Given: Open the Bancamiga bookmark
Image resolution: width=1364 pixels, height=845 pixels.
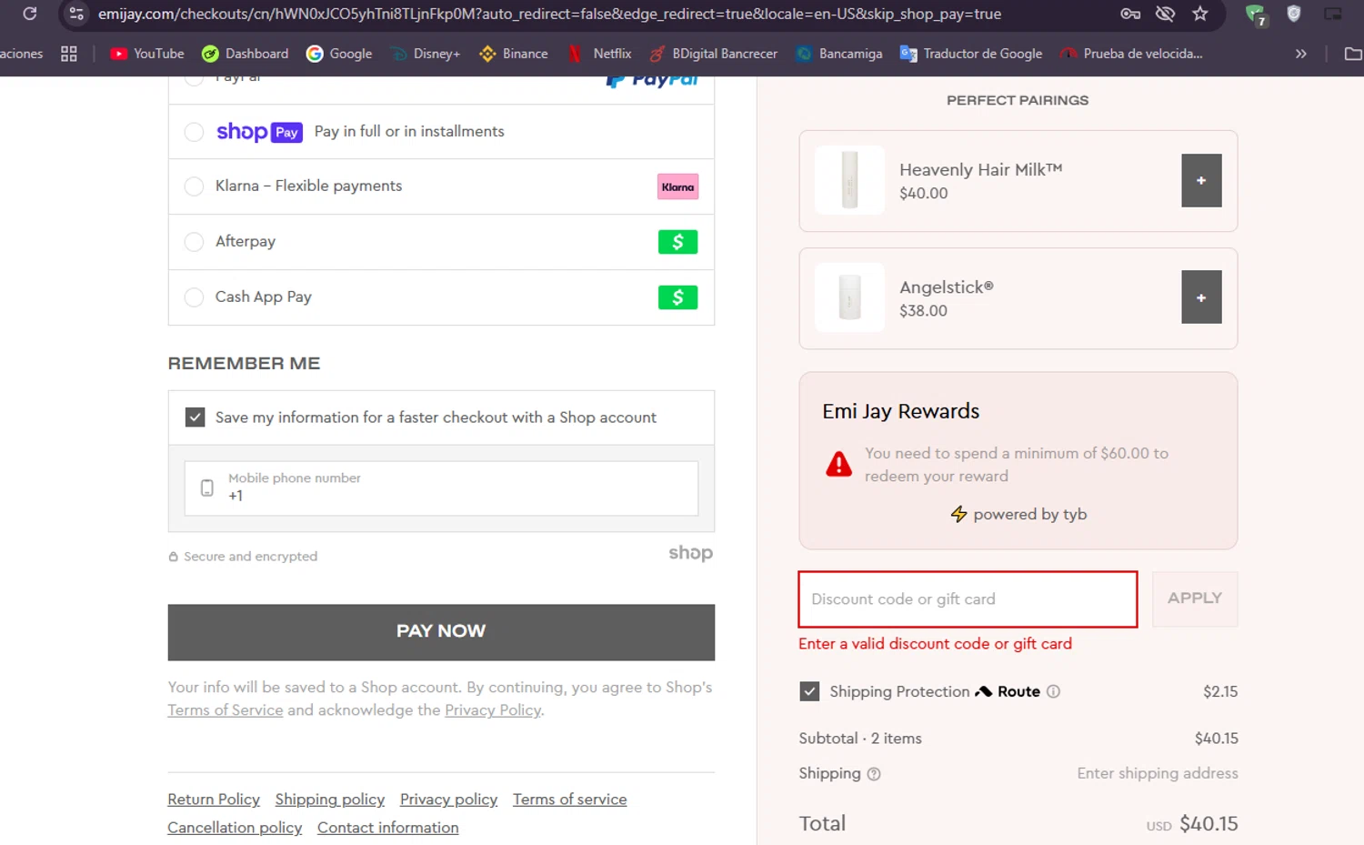Looking at the screenshot, I should point(838,54).
